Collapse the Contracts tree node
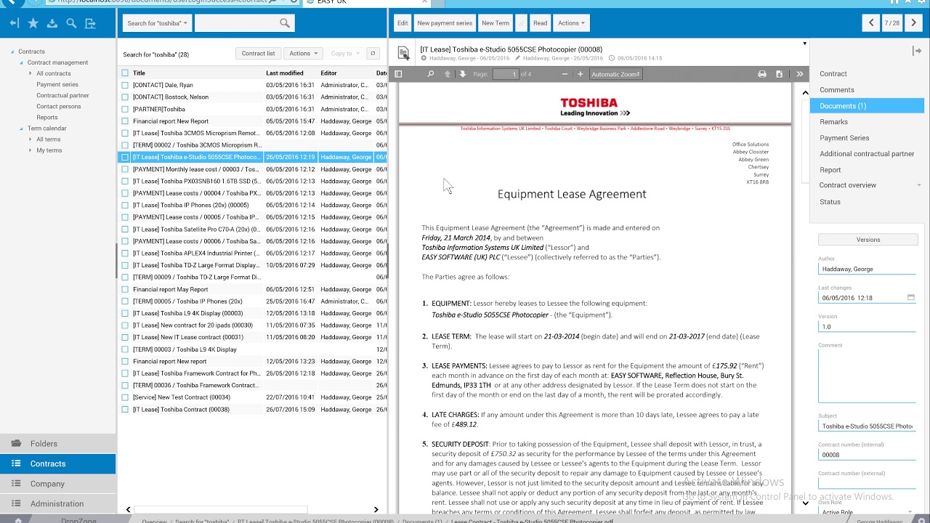The image size is (930, 523). (12, 52)
